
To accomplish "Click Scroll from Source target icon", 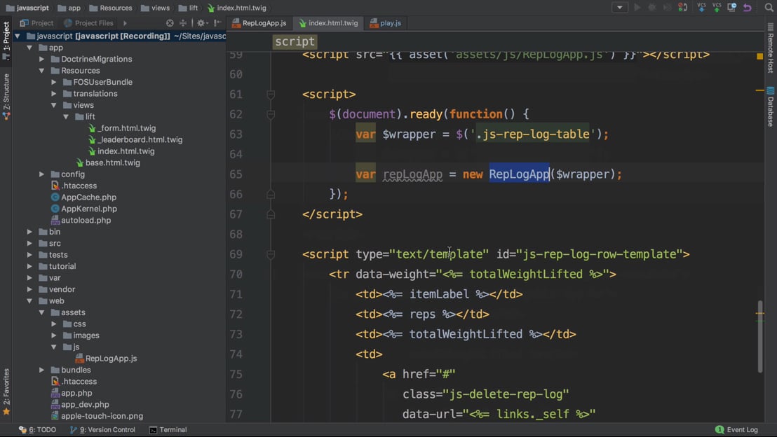I will click(170, 23).
